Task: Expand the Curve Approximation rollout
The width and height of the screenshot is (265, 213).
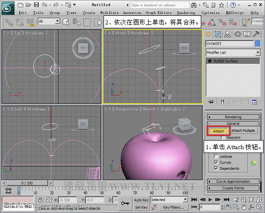Action: click(233, 181)
